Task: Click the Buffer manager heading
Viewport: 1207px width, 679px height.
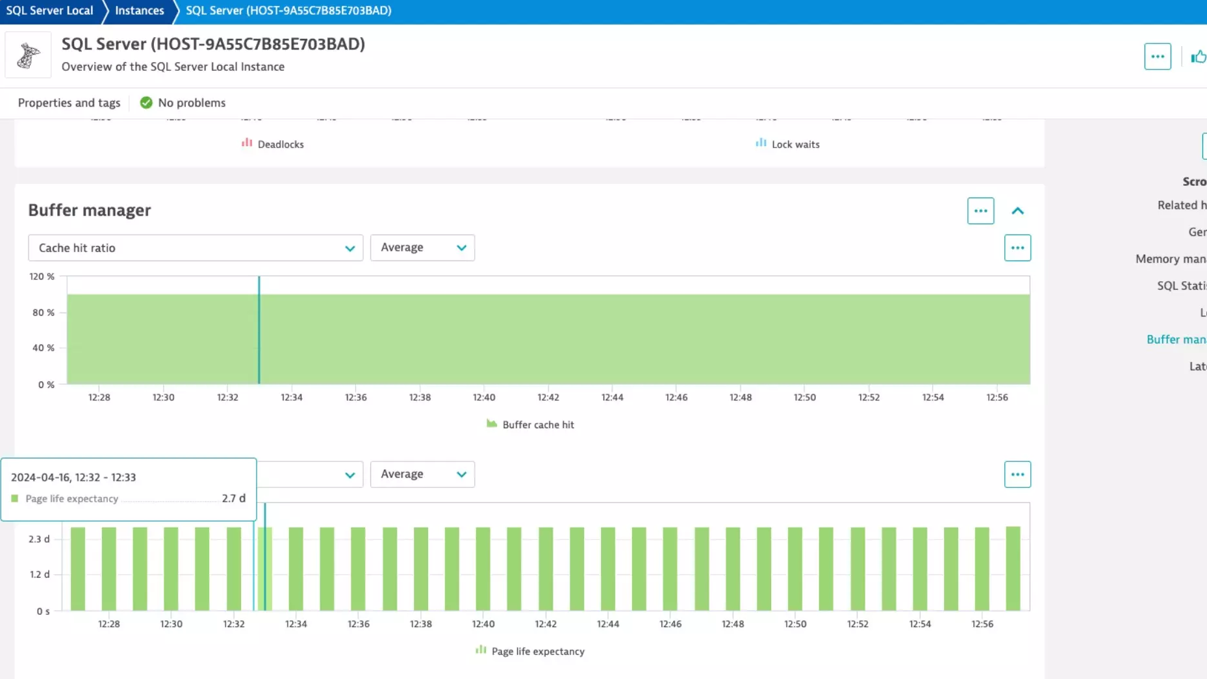Action: tap(90, 210)
